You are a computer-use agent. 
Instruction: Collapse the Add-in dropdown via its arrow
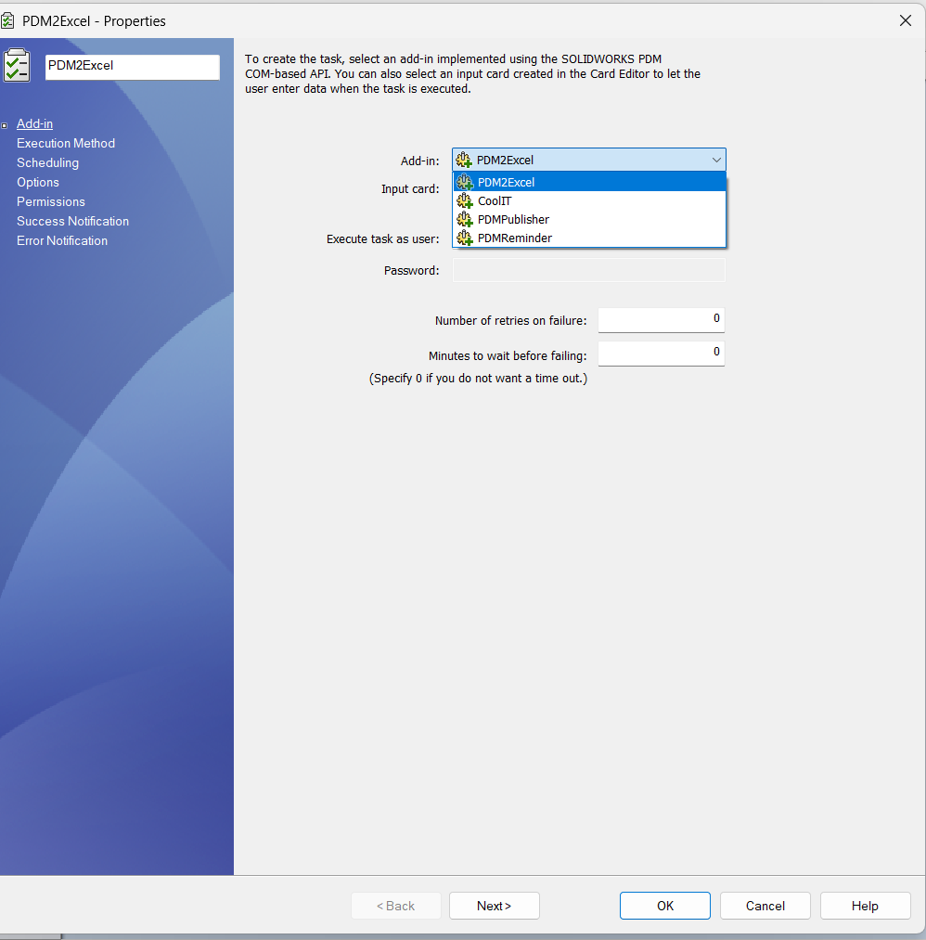pyautogui.click(x=716, y=160)
